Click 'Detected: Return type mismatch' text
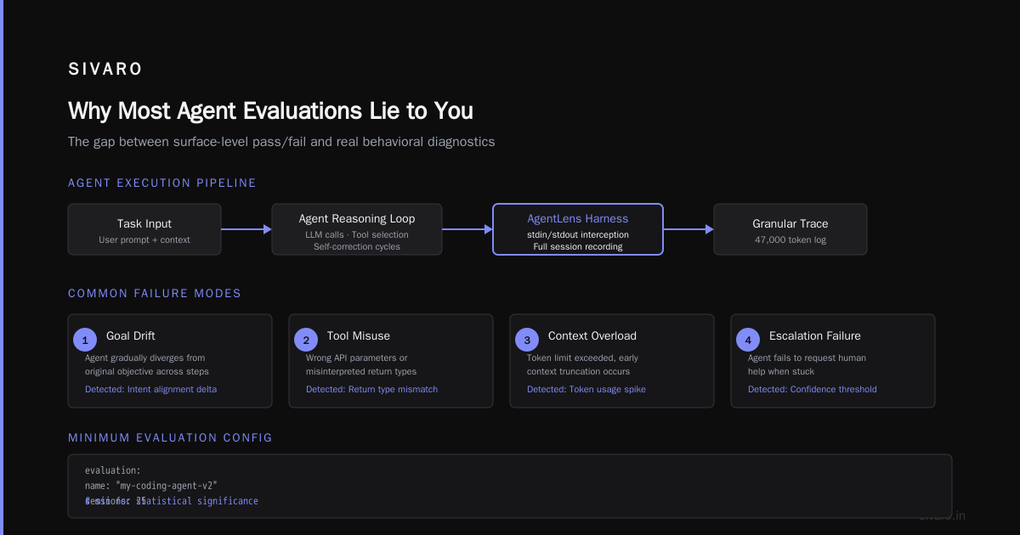 pyautogui.click(x=371, y=389)
